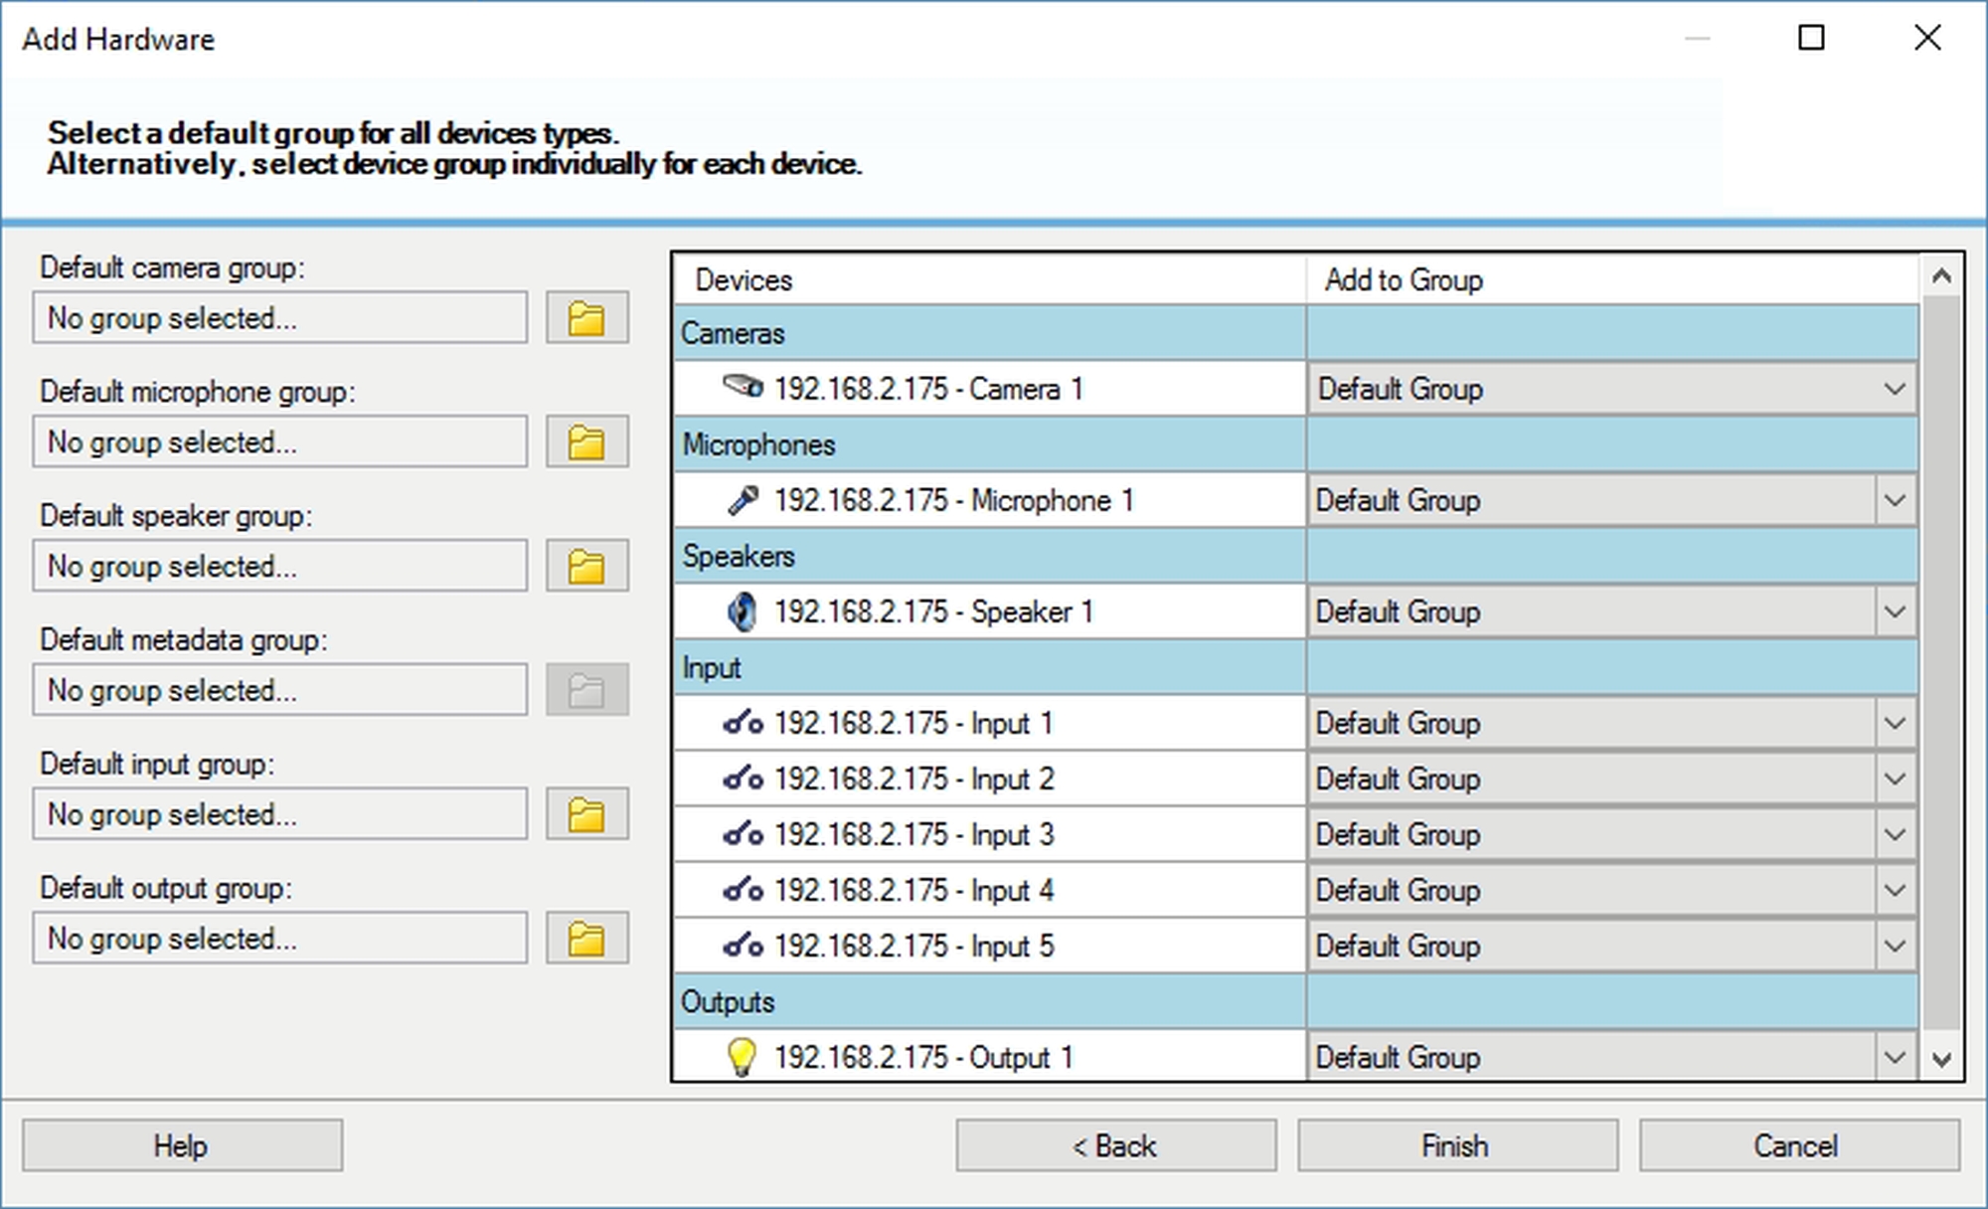Click the Microphone 1 device icon
The image size is (1988, 1209).
(x=742, y=500)
